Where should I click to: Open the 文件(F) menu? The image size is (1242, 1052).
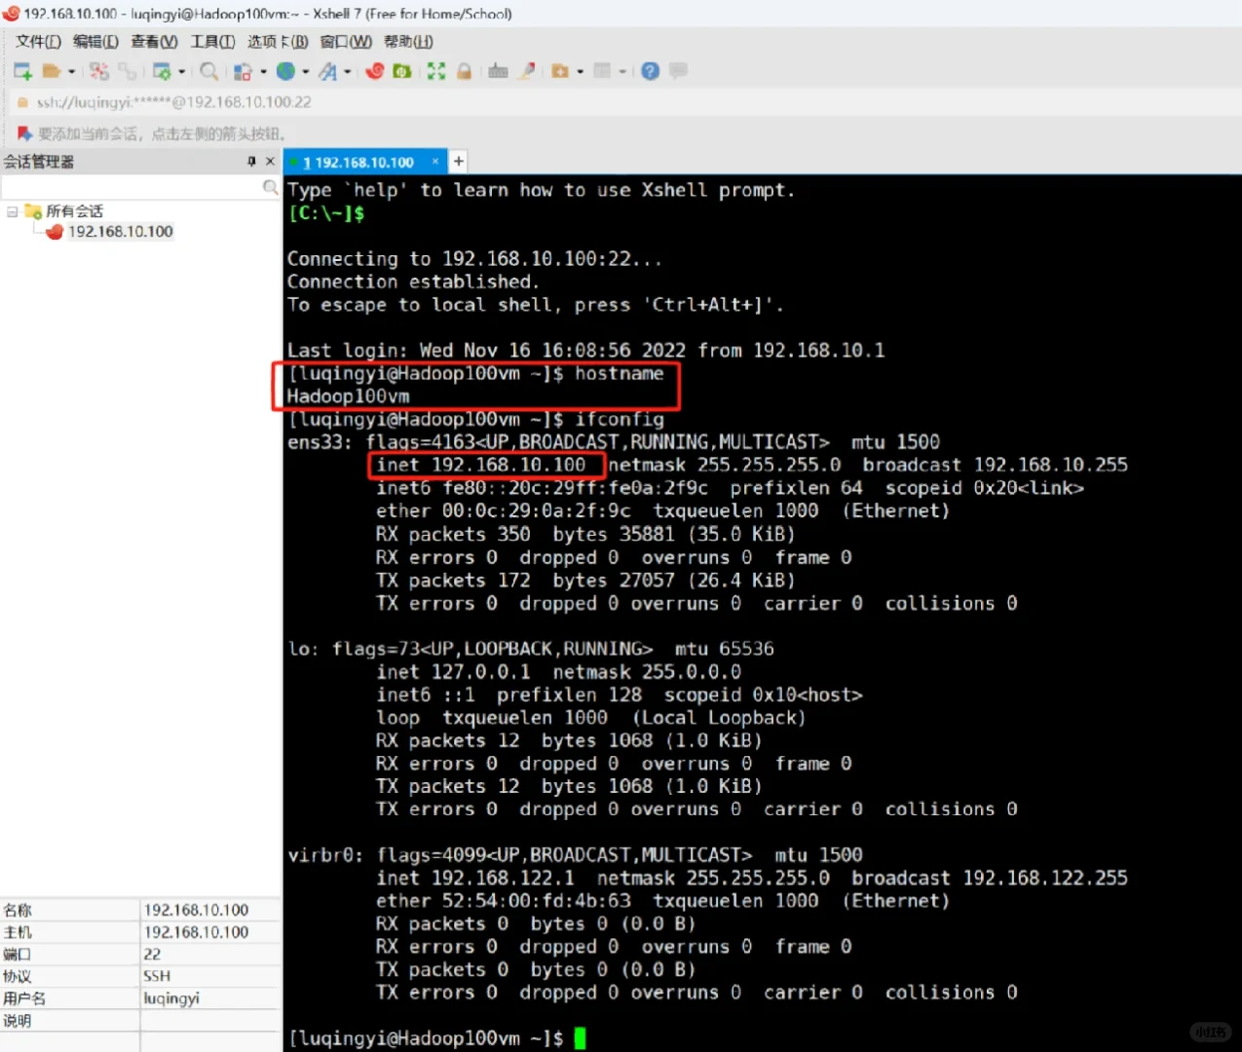(x=38, y=41)
